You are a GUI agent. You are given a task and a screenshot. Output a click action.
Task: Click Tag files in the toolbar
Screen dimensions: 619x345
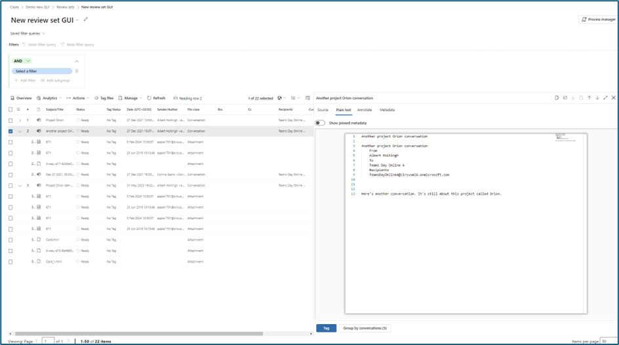(x=104, y=98)
